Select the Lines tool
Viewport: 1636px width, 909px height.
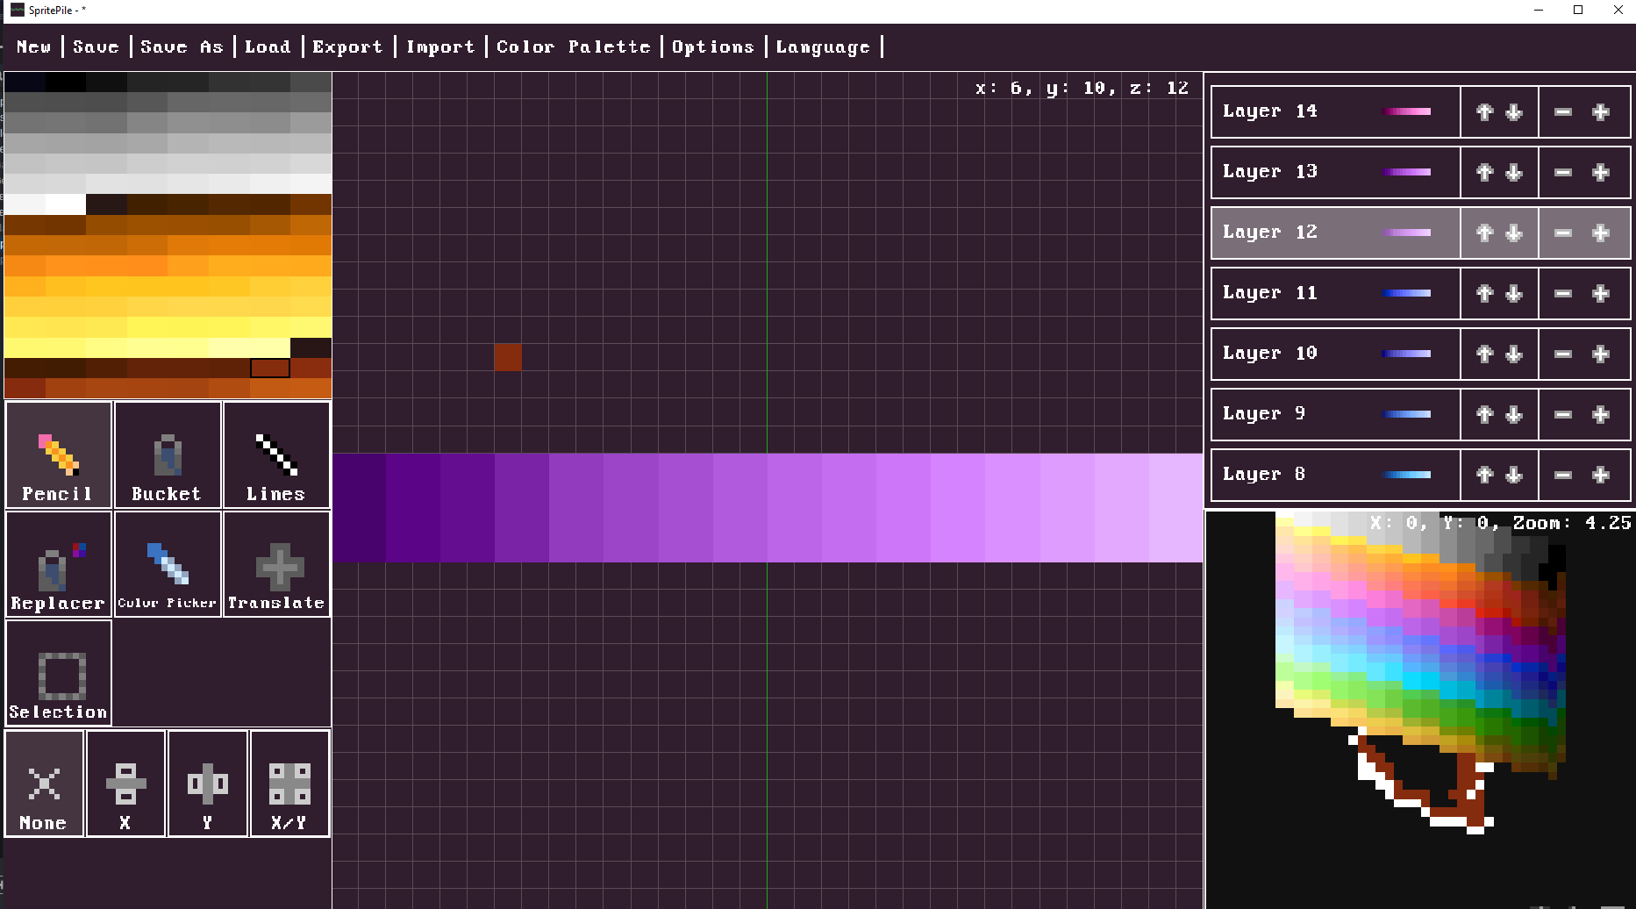(276, 454)
